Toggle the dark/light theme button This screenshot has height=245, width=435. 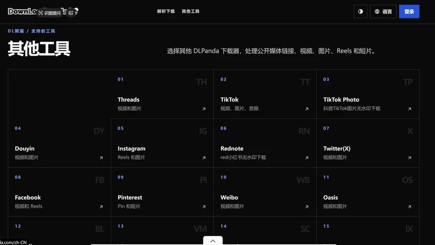tap(361, 11)
